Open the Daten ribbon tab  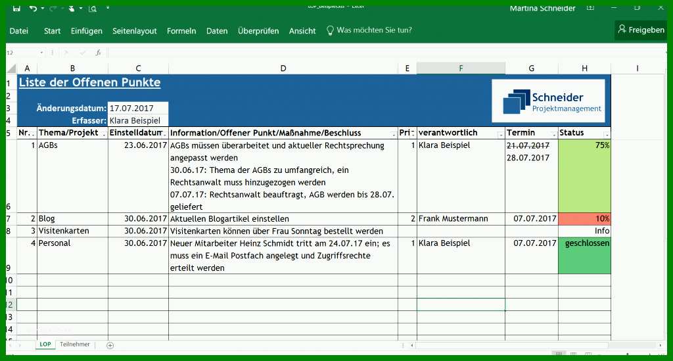pyautogui.click(x=217, y=31)
